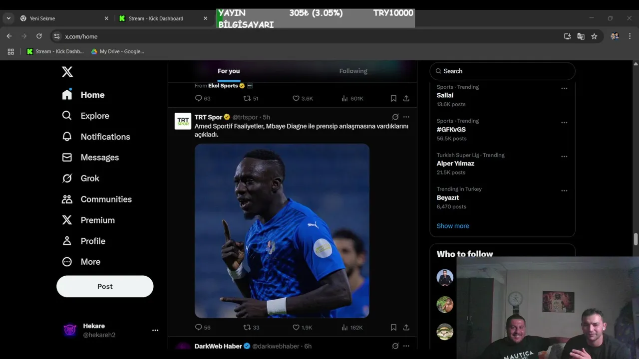This screenshot has height=359, width=639.
Task: Click the DarkWeb Haber account name
Action: [x=218, y=346]
